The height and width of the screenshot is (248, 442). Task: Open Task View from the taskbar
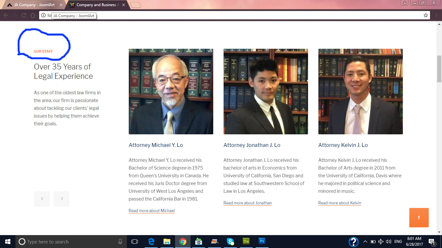(135, 242)
